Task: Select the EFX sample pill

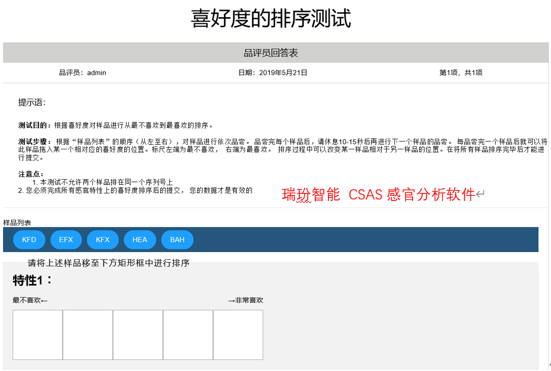Action: pyautogui.click(x=66, y=239)
